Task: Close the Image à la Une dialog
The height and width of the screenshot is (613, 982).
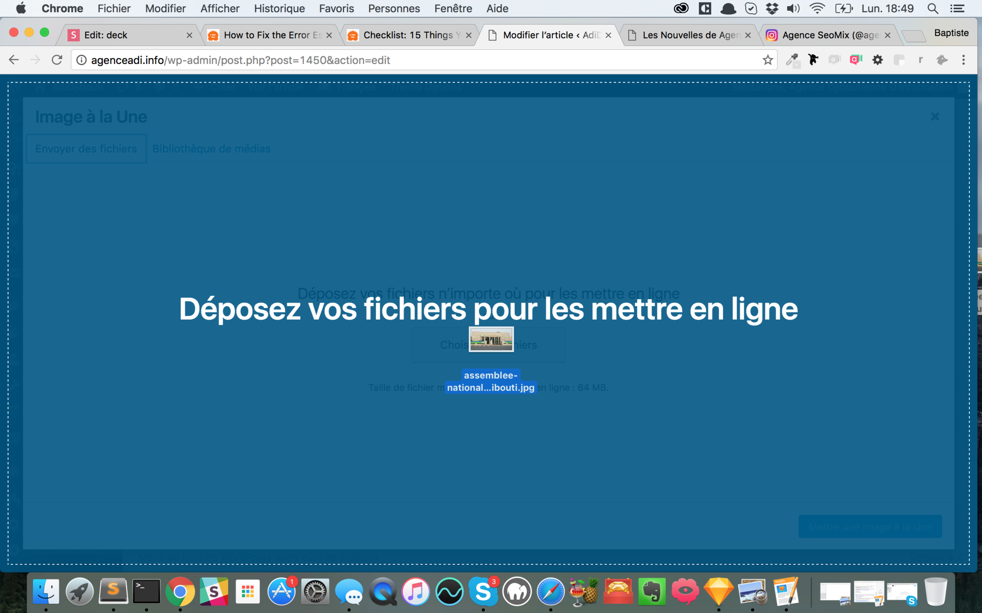Action: [x=935, y=117]
